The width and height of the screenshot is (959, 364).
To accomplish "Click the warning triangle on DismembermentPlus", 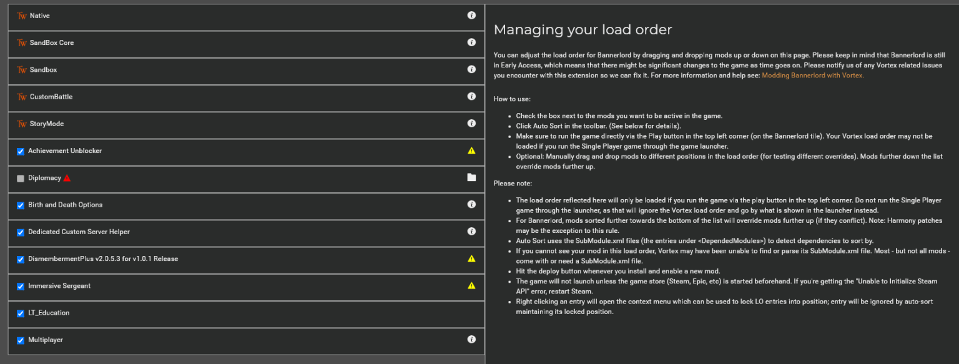I will 471,258.
